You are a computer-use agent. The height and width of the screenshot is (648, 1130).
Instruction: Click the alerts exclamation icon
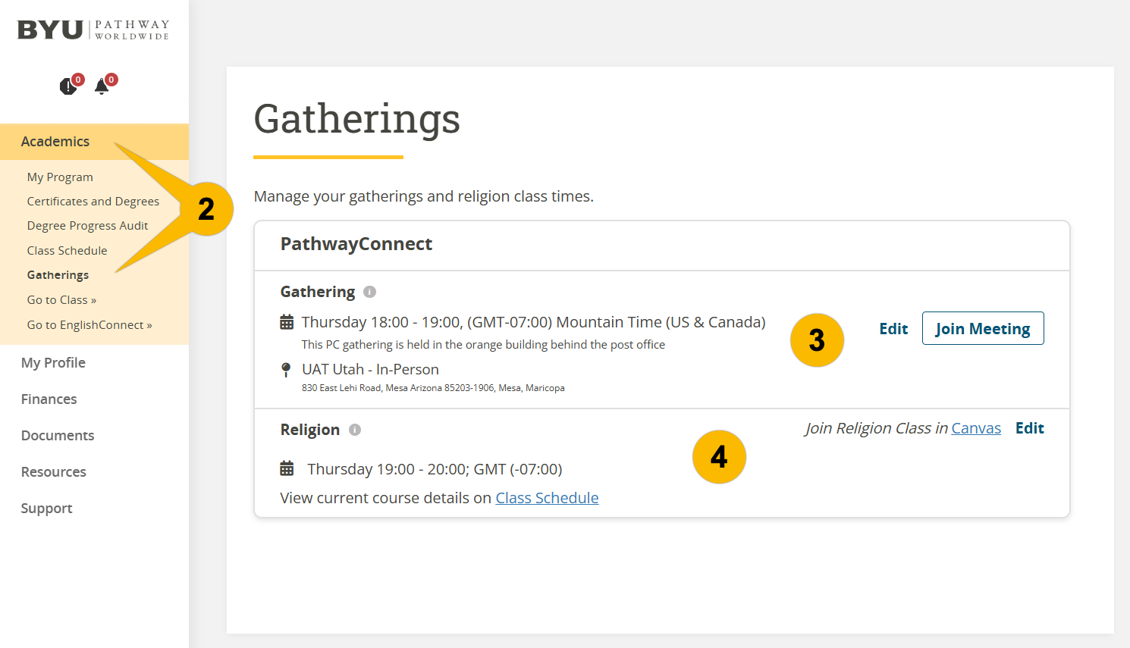(x=68, y=86)
